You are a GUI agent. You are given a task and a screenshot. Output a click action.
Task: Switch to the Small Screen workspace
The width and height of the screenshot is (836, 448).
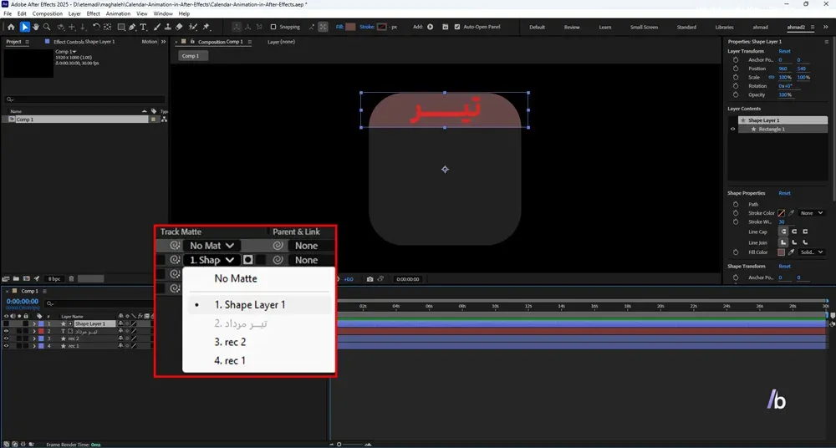coord(644,28)
